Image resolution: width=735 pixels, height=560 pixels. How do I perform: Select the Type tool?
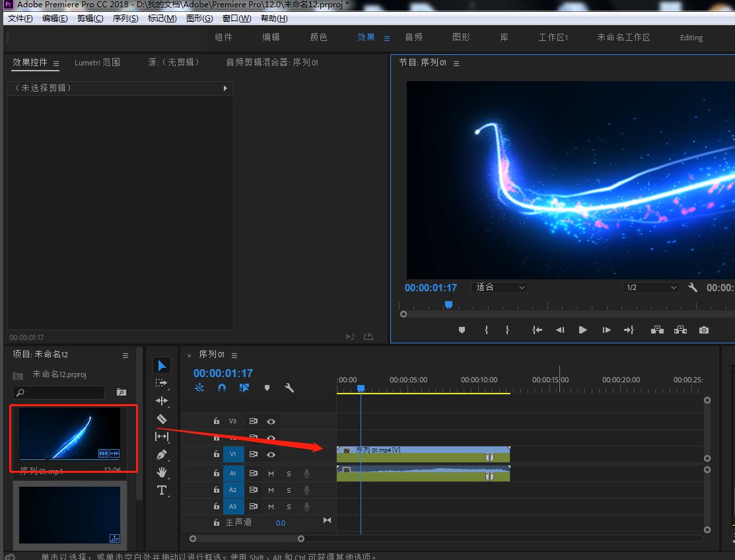click(162, 490)
